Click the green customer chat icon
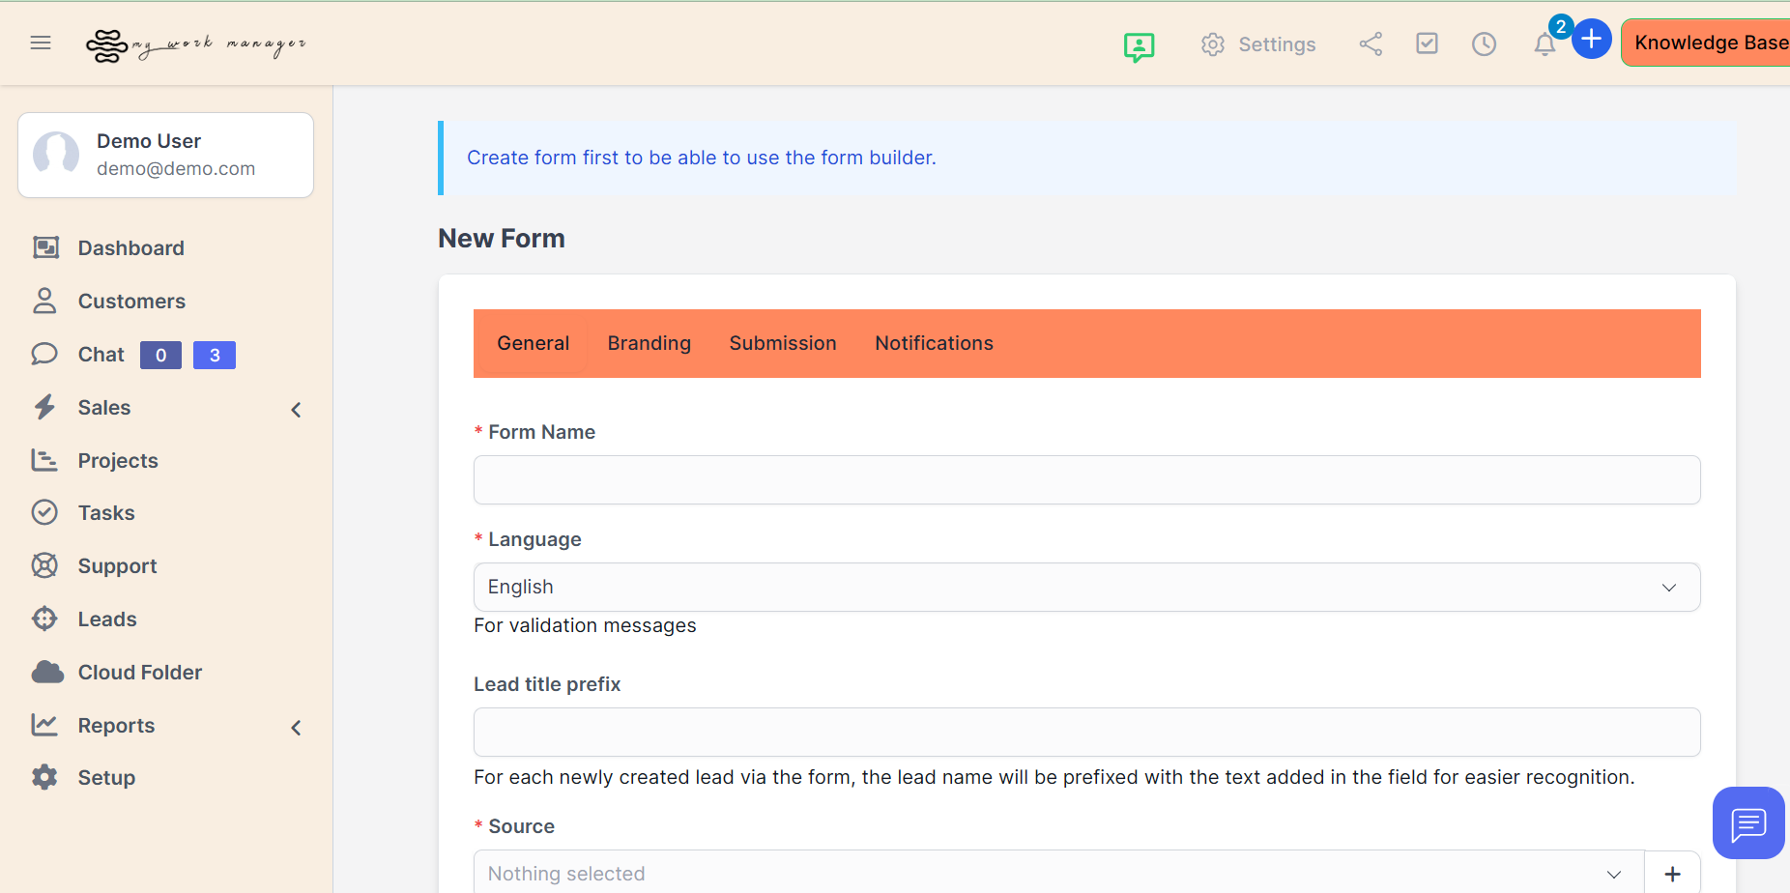 1140,45
